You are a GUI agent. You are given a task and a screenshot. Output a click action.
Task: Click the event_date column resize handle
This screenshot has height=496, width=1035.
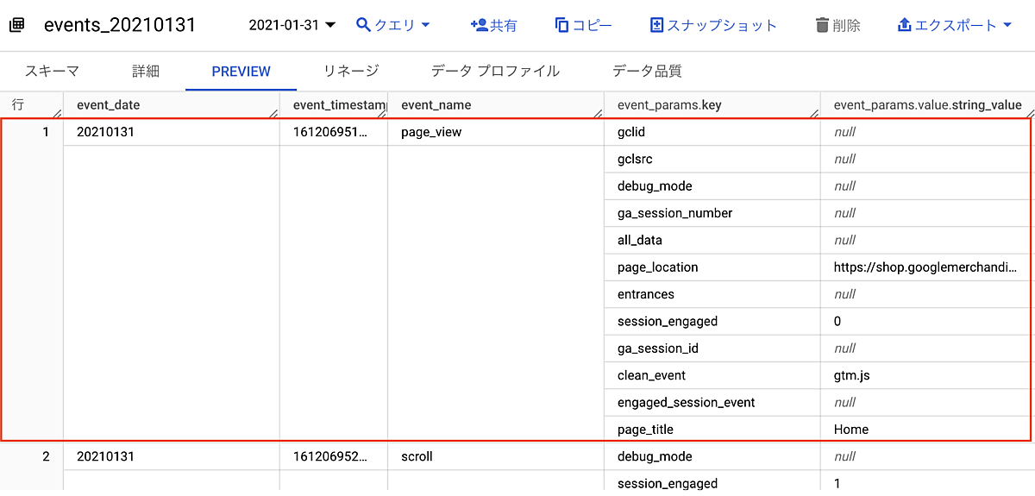tap(273, 112)
